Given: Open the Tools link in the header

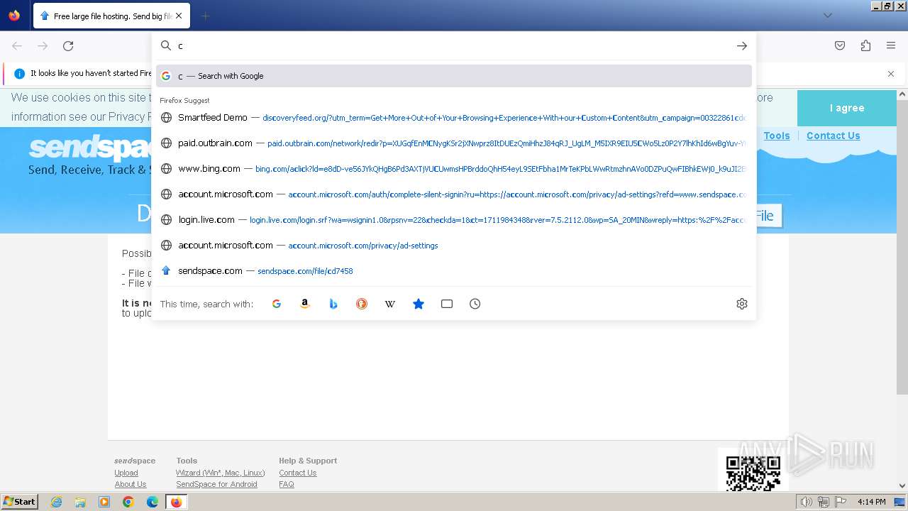Looking at the screenshot, I should [x=777, y=136].
